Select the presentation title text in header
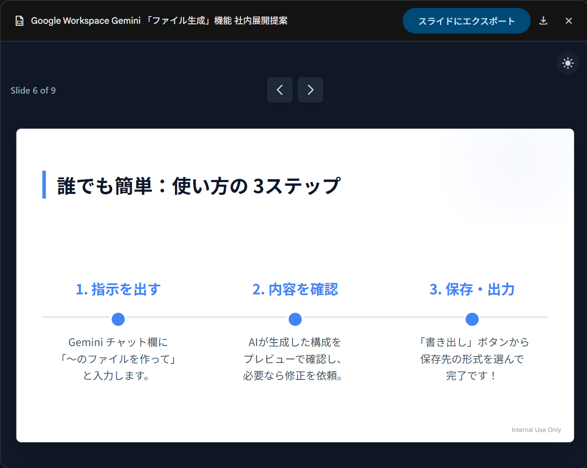The height and width of the screenshot is (468, 587). tap(159, 21)
